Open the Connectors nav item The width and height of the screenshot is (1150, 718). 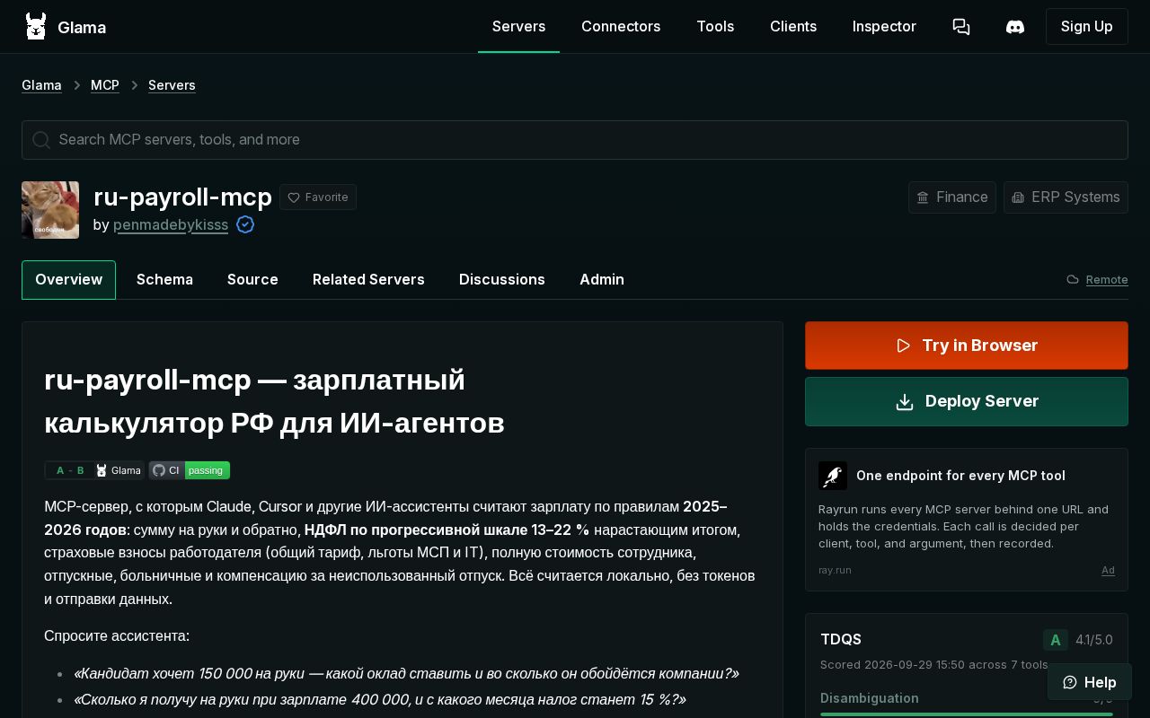pyautogui.click(x=621, y=27)
